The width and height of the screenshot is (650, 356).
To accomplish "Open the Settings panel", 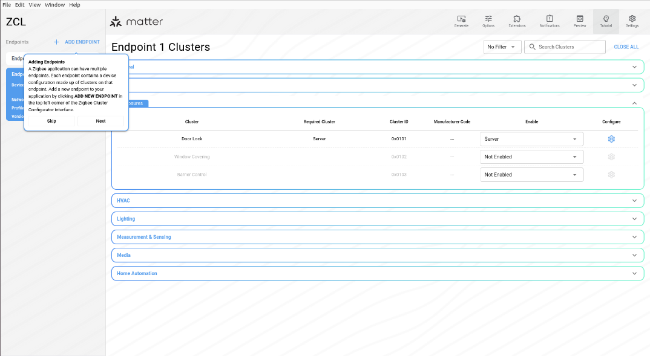I will pos(632,21).
